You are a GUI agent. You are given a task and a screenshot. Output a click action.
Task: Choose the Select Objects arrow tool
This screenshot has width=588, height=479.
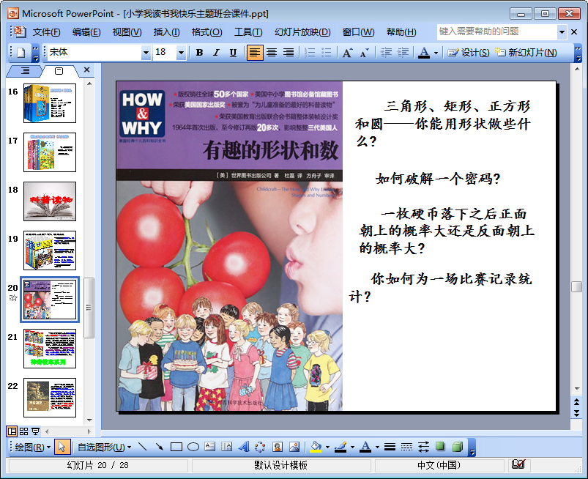[62, 447]
